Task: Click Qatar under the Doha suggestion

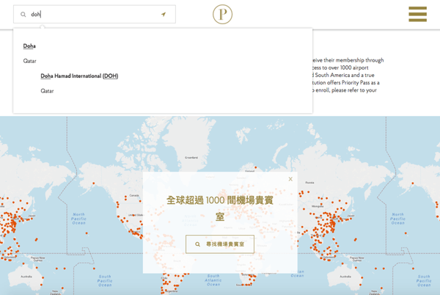Action: (29, 61)
